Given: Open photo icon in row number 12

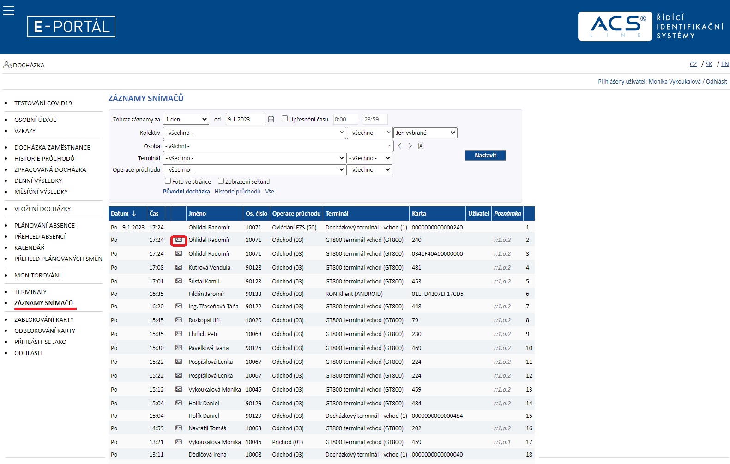Looking at the screenshot, I should [x=179, y=375].
